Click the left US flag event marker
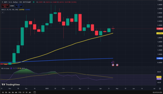 pyautogui.click(x=113, y=65)
